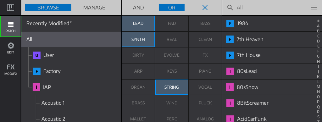Click the purple U icon beside User
322x122 pixels.
tap(37, 55)
